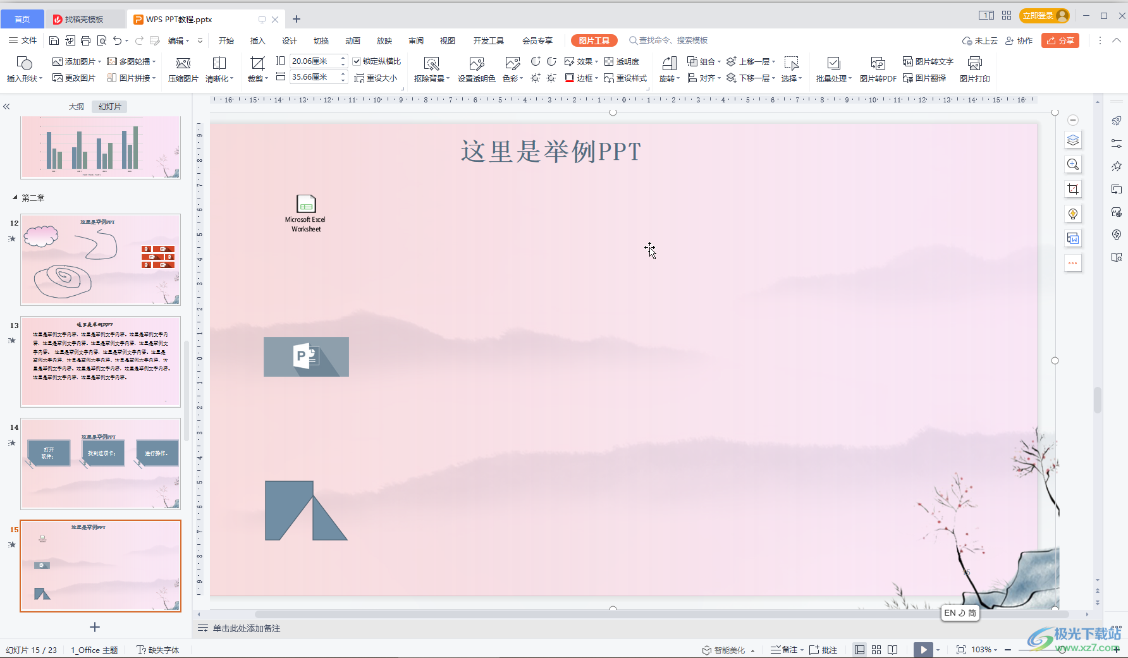1128x658 pixels.
Task: Click the search commands (查找命令) field
Action: tap(669, 40)
